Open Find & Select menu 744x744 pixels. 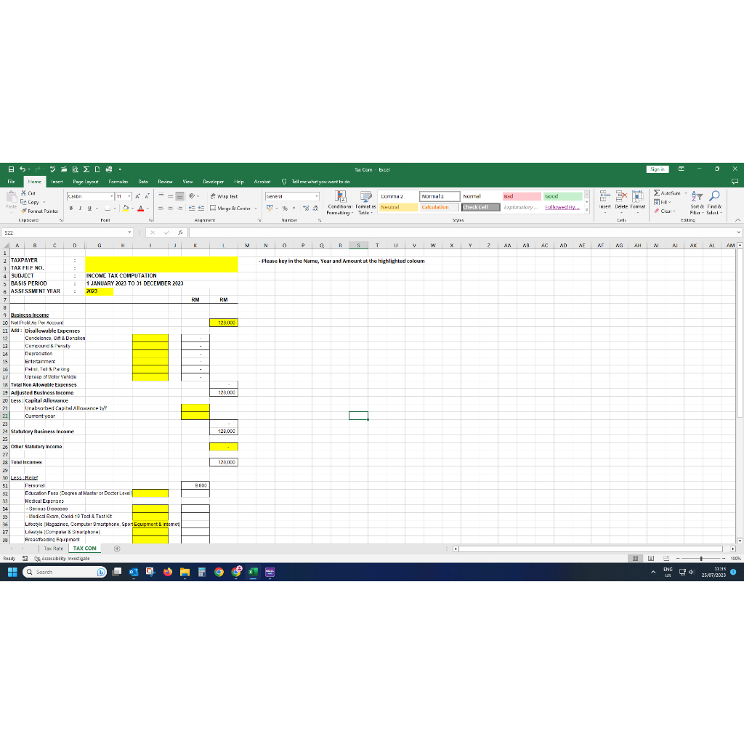714,203
